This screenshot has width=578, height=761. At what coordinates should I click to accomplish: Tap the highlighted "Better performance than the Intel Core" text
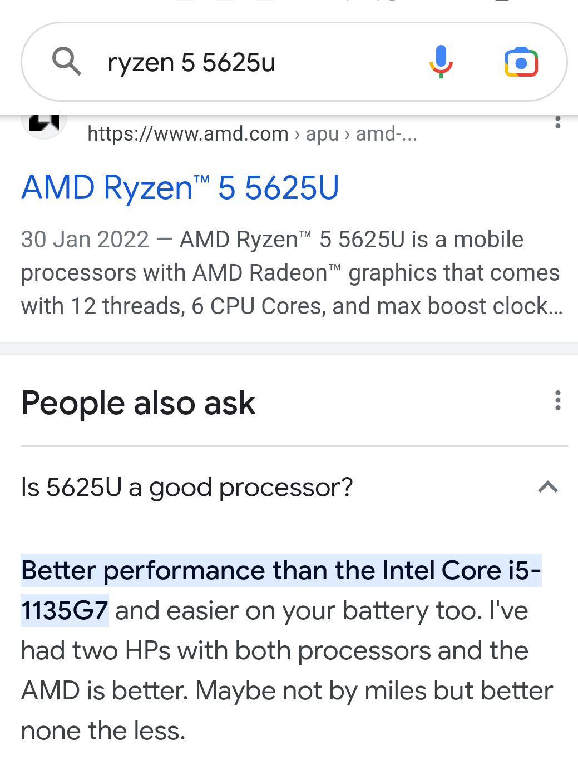pos(261,571)
